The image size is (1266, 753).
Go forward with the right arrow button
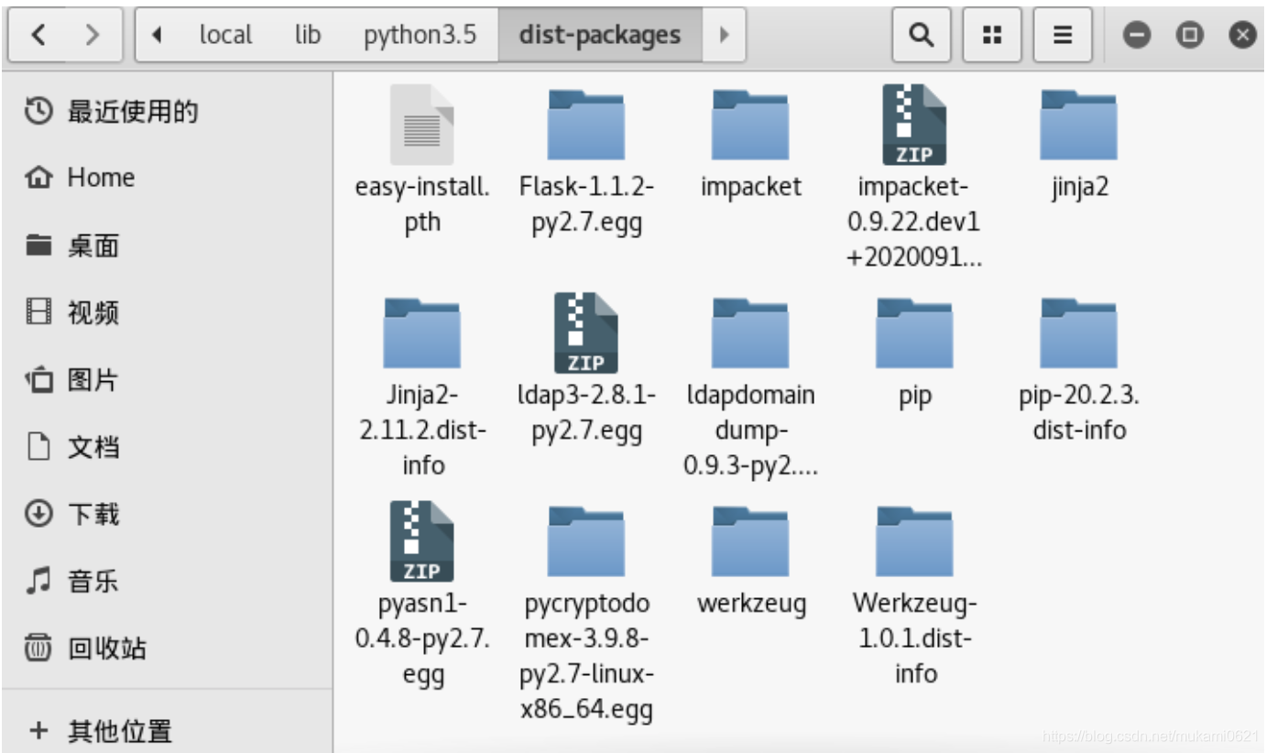(92, 35)
